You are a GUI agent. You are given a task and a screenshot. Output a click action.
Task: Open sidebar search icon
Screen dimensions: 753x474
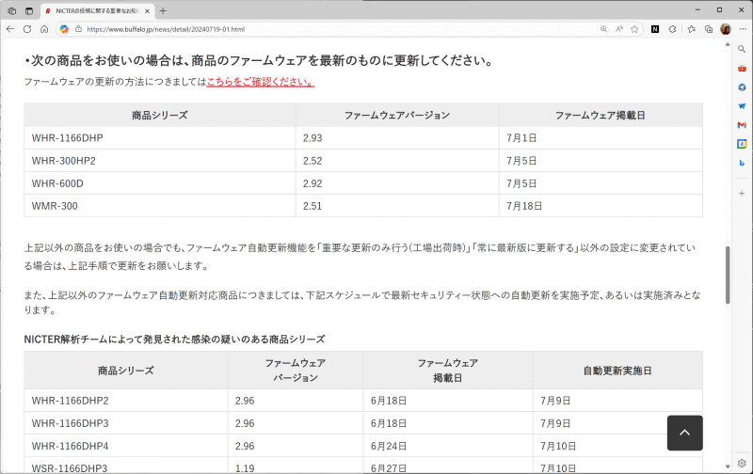[742, 49]
